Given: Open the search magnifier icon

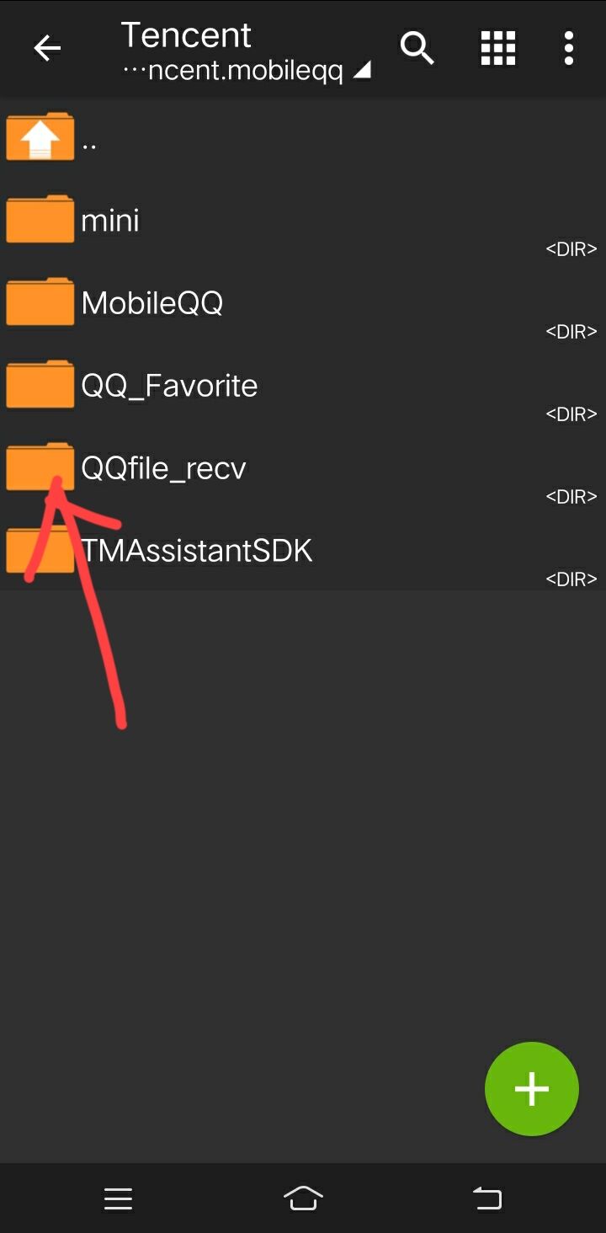Looking at the screenshot, I should 417,48.
